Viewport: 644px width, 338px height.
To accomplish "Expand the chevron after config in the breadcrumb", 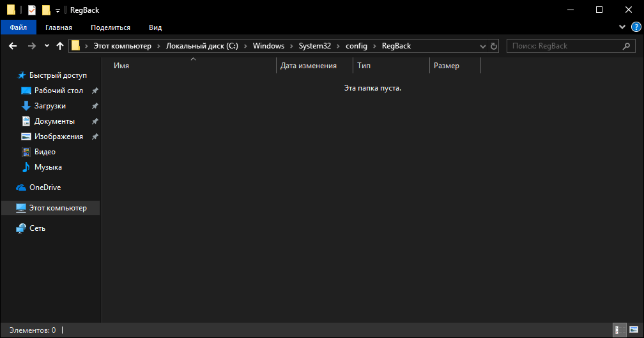I will (374, 46).
